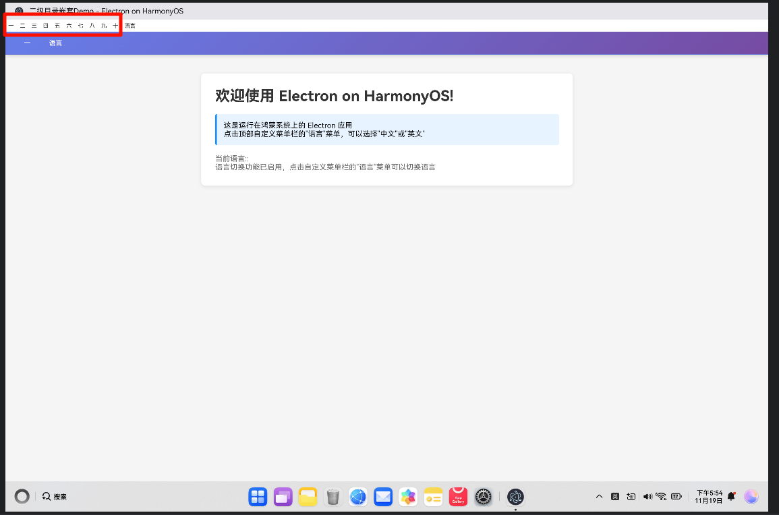Click the heading 欢迎使用 Electron on HarmonyOS!
Viewport: 779px width, 515px height.
tap(335, 95)
